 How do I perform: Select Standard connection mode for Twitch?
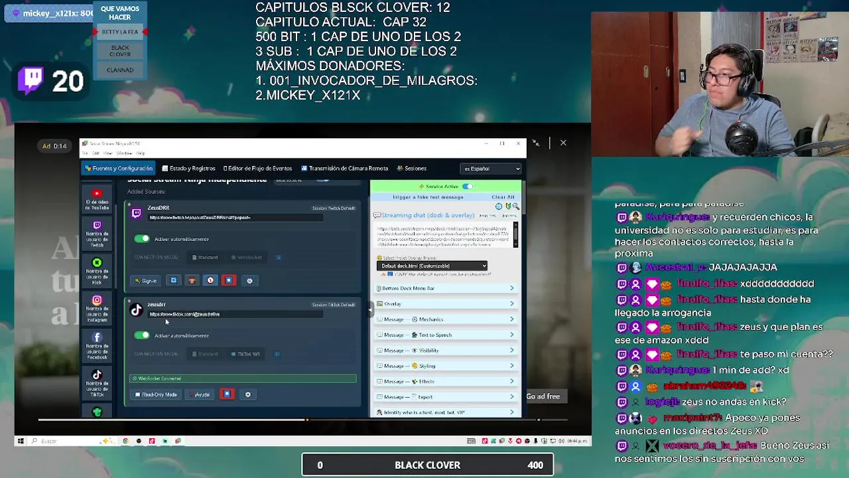click(x=205, y=257)
